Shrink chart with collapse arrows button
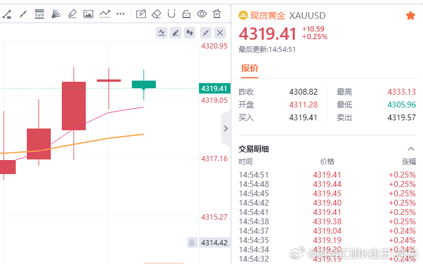The image size is (423, 264). pos(206,33)
